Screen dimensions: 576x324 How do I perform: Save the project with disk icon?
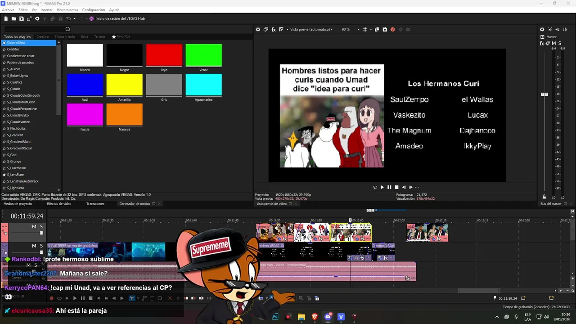click(22, 18)
